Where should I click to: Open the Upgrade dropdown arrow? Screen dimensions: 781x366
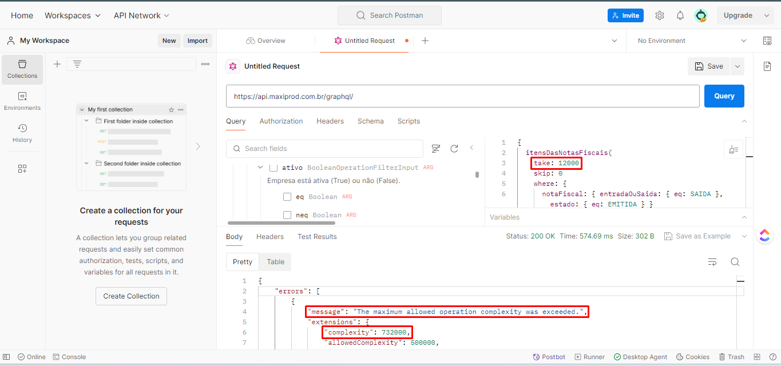pyautogui.click(x=767, y=15)
